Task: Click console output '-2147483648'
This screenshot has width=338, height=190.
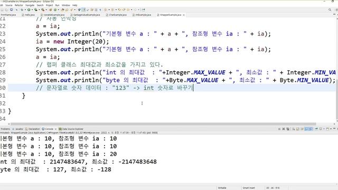Action: point(137,161)
